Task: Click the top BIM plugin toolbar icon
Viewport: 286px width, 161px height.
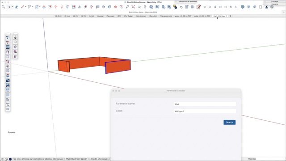Action: [8, 38]
